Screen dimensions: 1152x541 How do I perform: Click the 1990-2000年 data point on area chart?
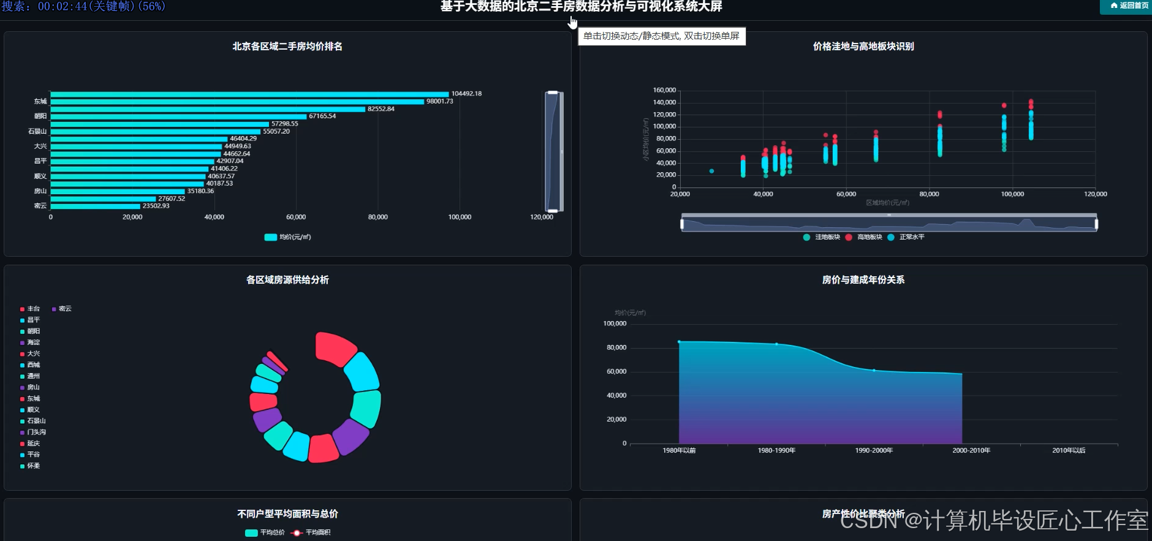coord(874,370)
